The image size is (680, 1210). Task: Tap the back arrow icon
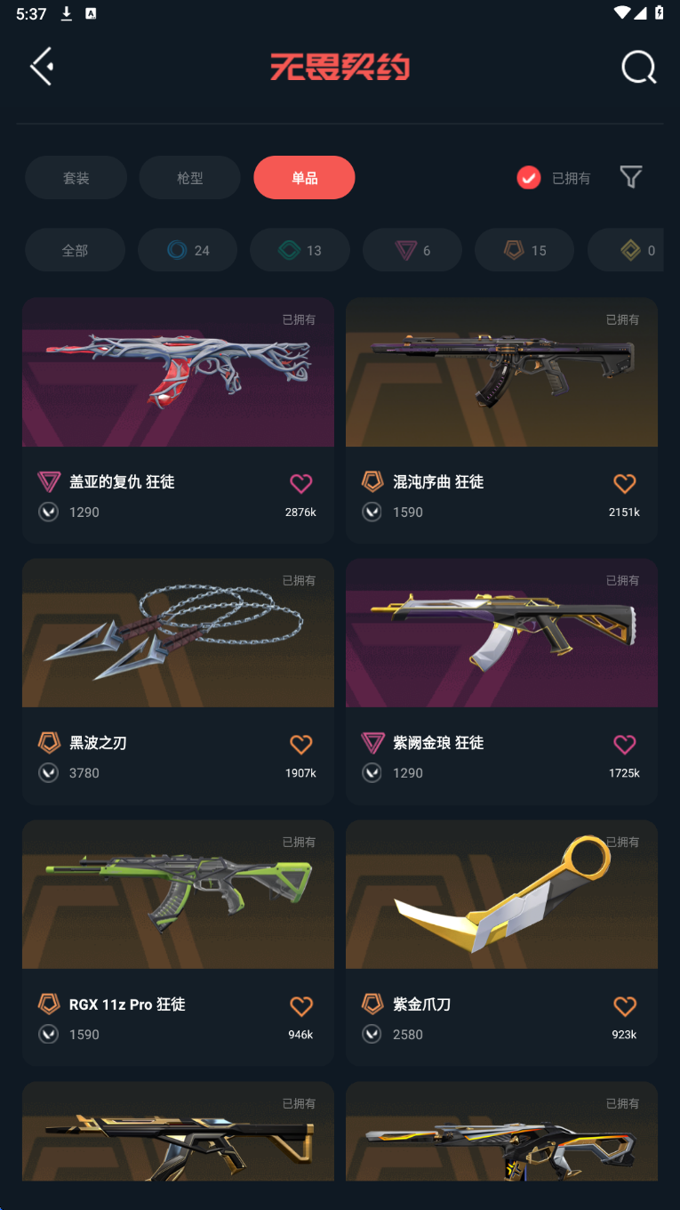click(x=42, y=67)
